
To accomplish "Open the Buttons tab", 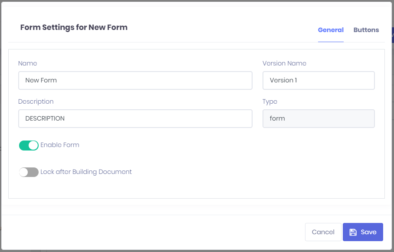I will point(366,30).
